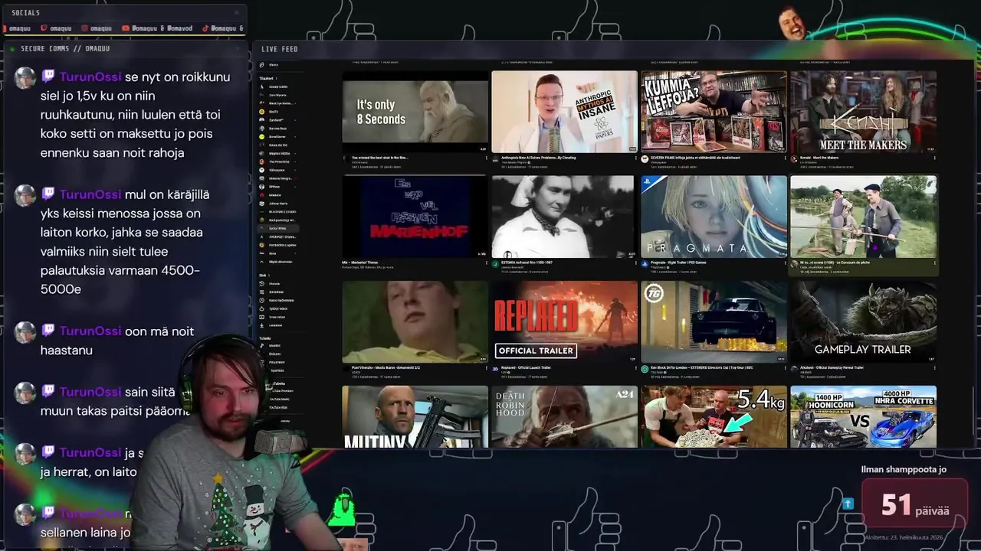This screenshot has width=981, height=551.
Task: Expand the Sinä section header
Action: [x=264, y=275]
